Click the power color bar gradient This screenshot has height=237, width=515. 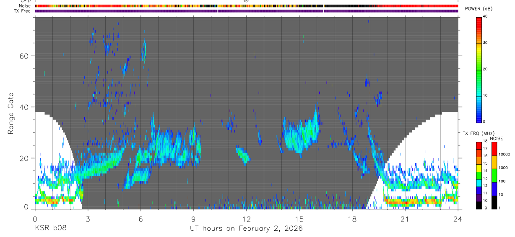point(479,69)
